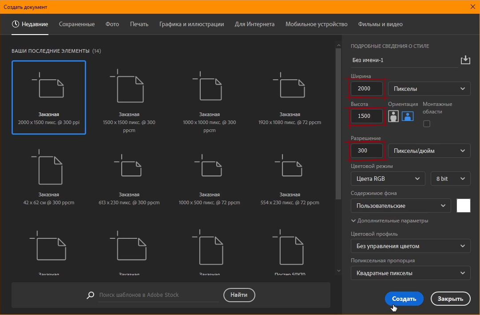
Task: Open the Квадратные пикселы aspect ratio dropdown
Action: tap(411, 273)
